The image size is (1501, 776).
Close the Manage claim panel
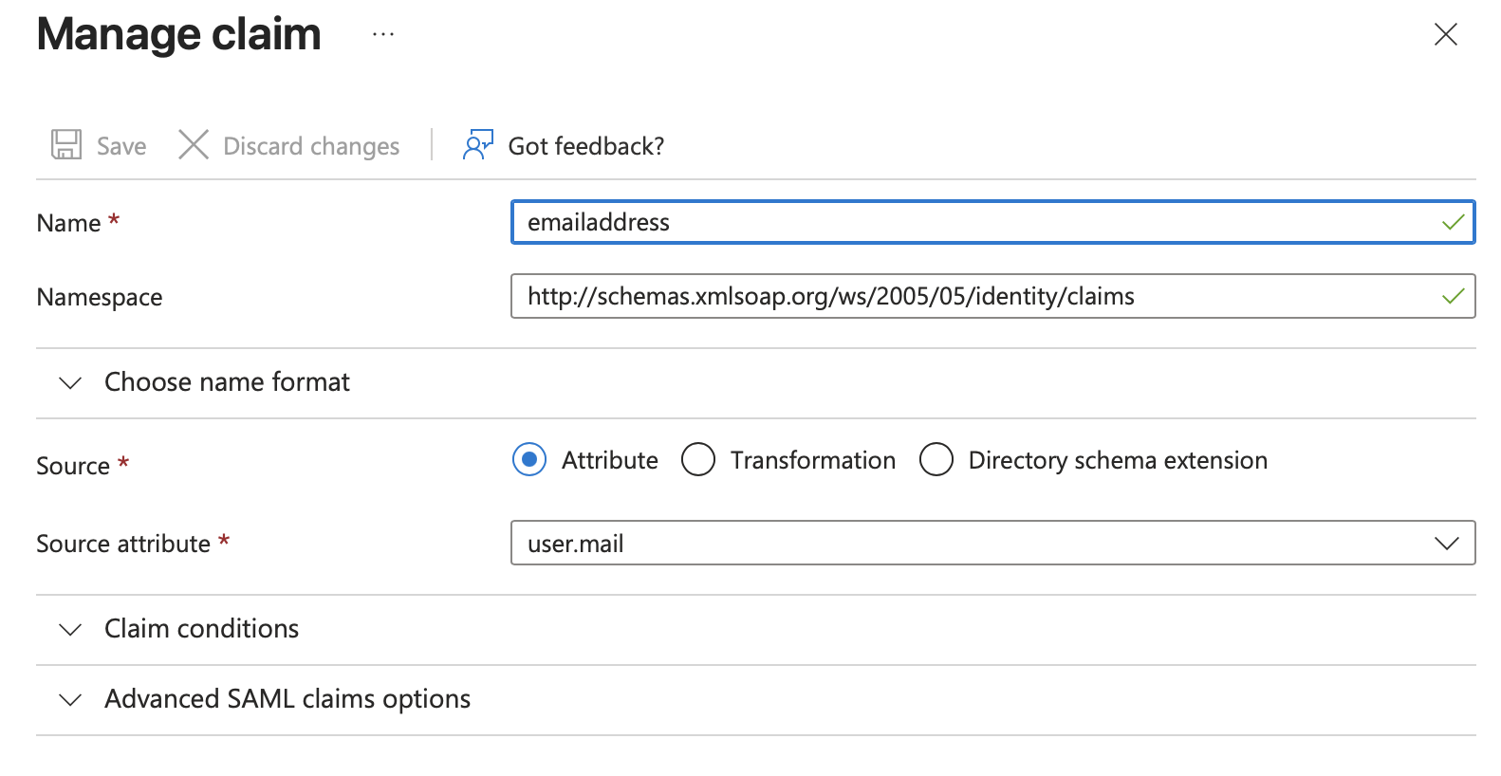(x=1445, y=35)
